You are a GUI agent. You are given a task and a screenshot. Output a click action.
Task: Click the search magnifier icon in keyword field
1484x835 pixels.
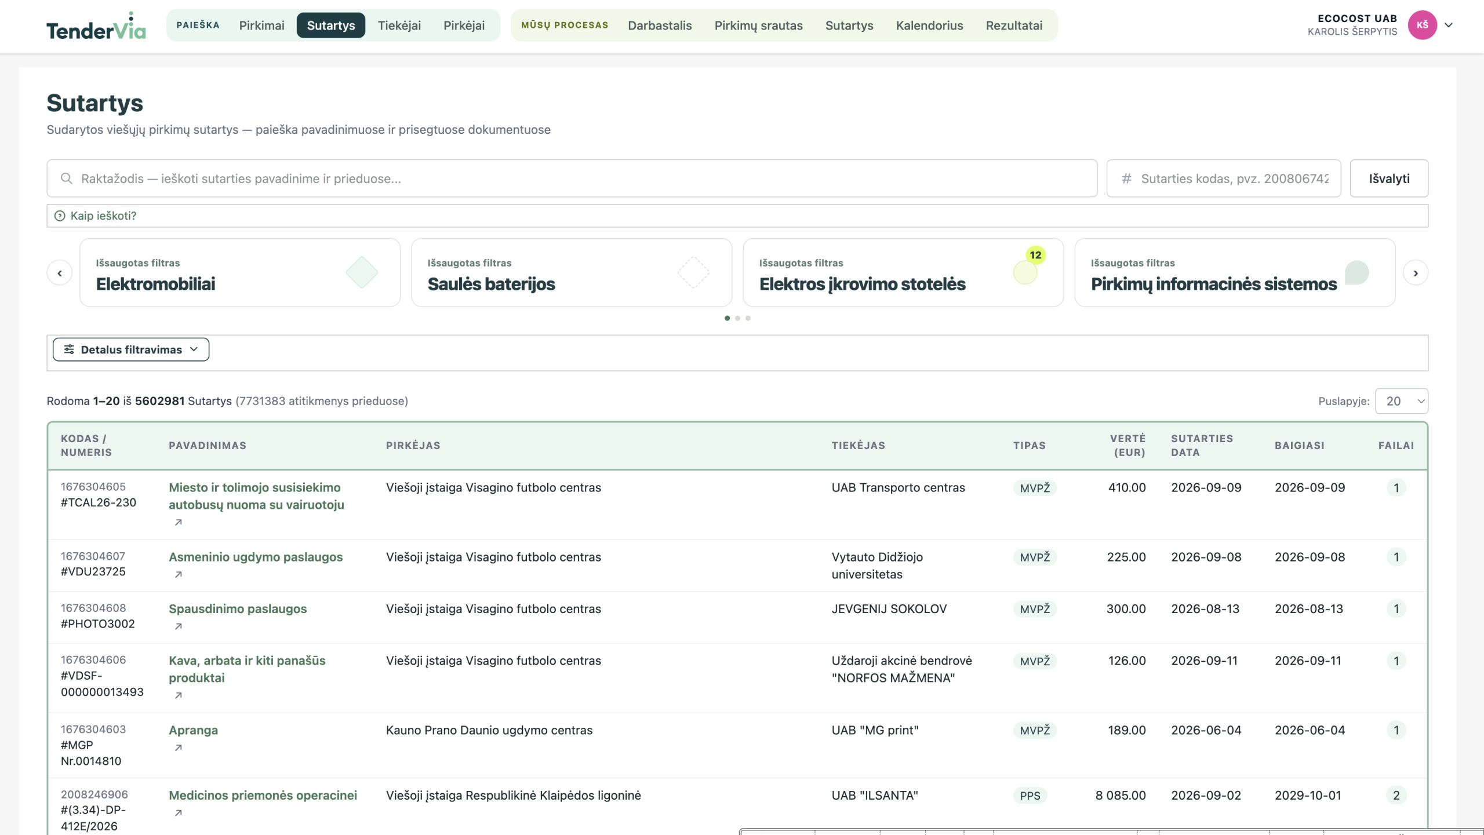[67, 178]
